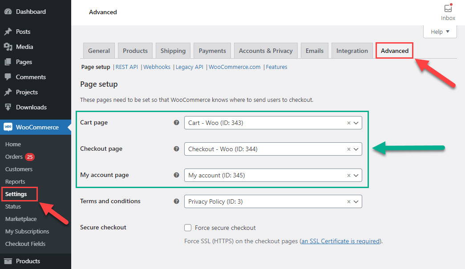Switch to the Payments tab
Image resolution: width=465 pixels, height=269 pixels.
click(212, 51)
